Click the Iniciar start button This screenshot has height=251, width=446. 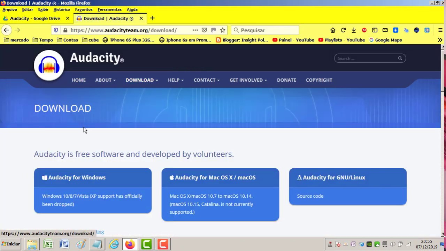[11, 244]
